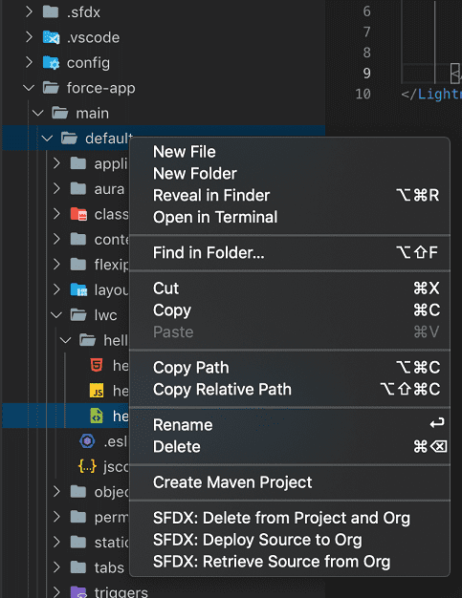The image size is (462, 598).
Task: Collapse the main folder chevron
Action: click(x=38, y=114)
